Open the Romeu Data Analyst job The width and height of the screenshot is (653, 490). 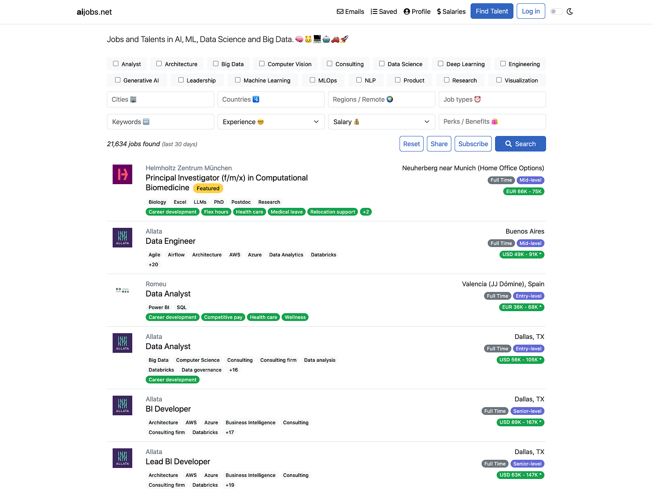168,294
